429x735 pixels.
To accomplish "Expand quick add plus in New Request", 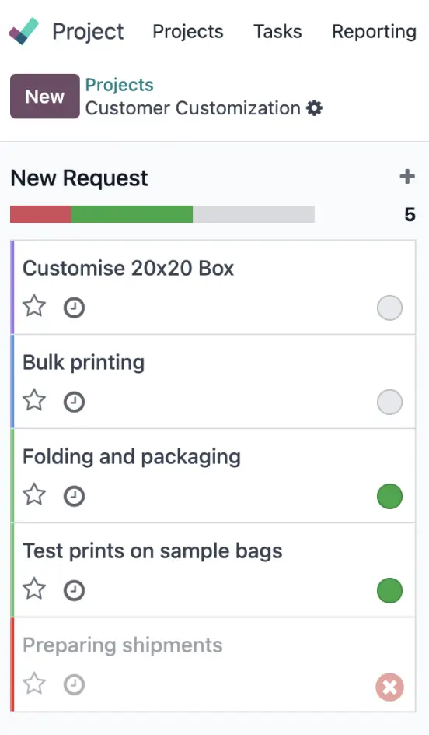I will pos(407,177).
